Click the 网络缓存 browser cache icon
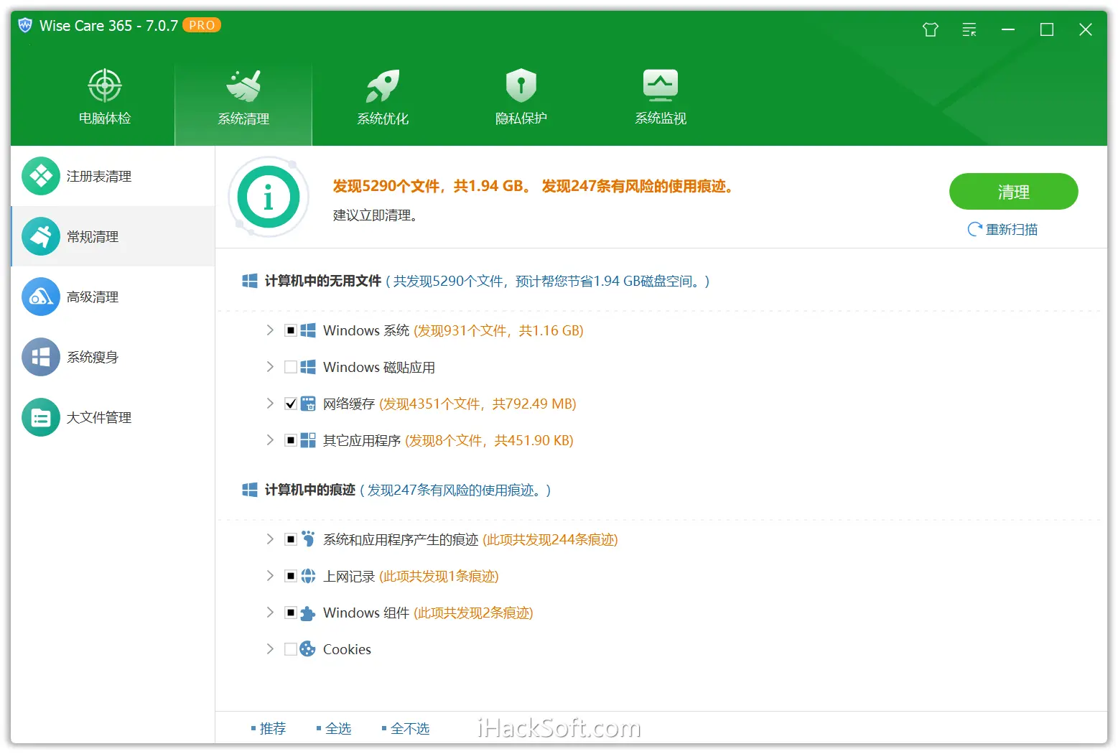Screen dimensions: 1118x754 click(308, 404)
